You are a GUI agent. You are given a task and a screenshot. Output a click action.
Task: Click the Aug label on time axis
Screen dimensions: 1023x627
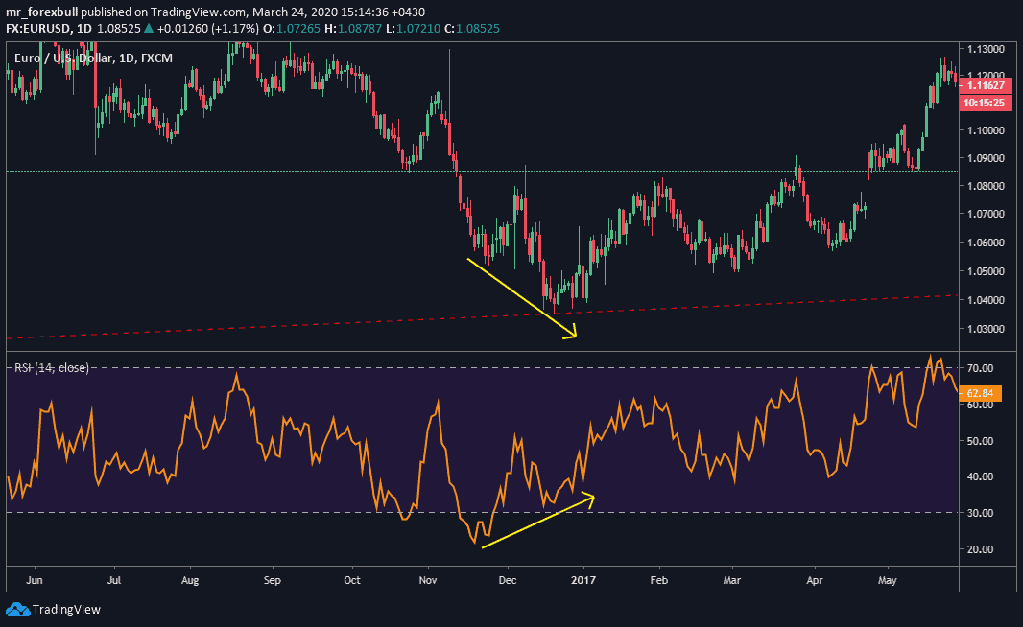click(189, 580)
